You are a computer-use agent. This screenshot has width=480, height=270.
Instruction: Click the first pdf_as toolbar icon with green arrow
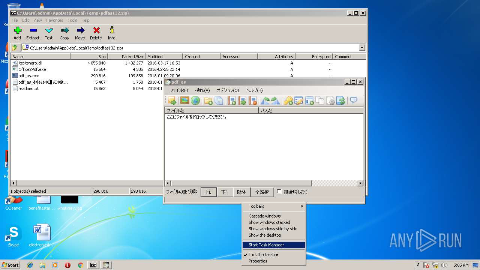pyautogui.click(x=172, y=100)
